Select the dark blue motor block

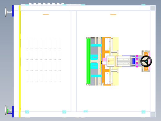134,61
